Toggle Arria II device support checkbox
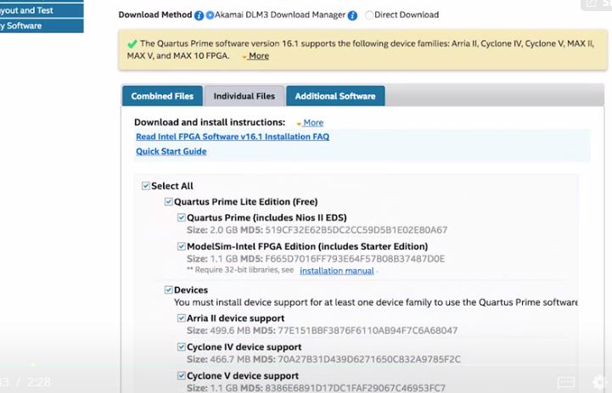Image resolution: width=612 pixels, height=393 pixels. point(182,318)
